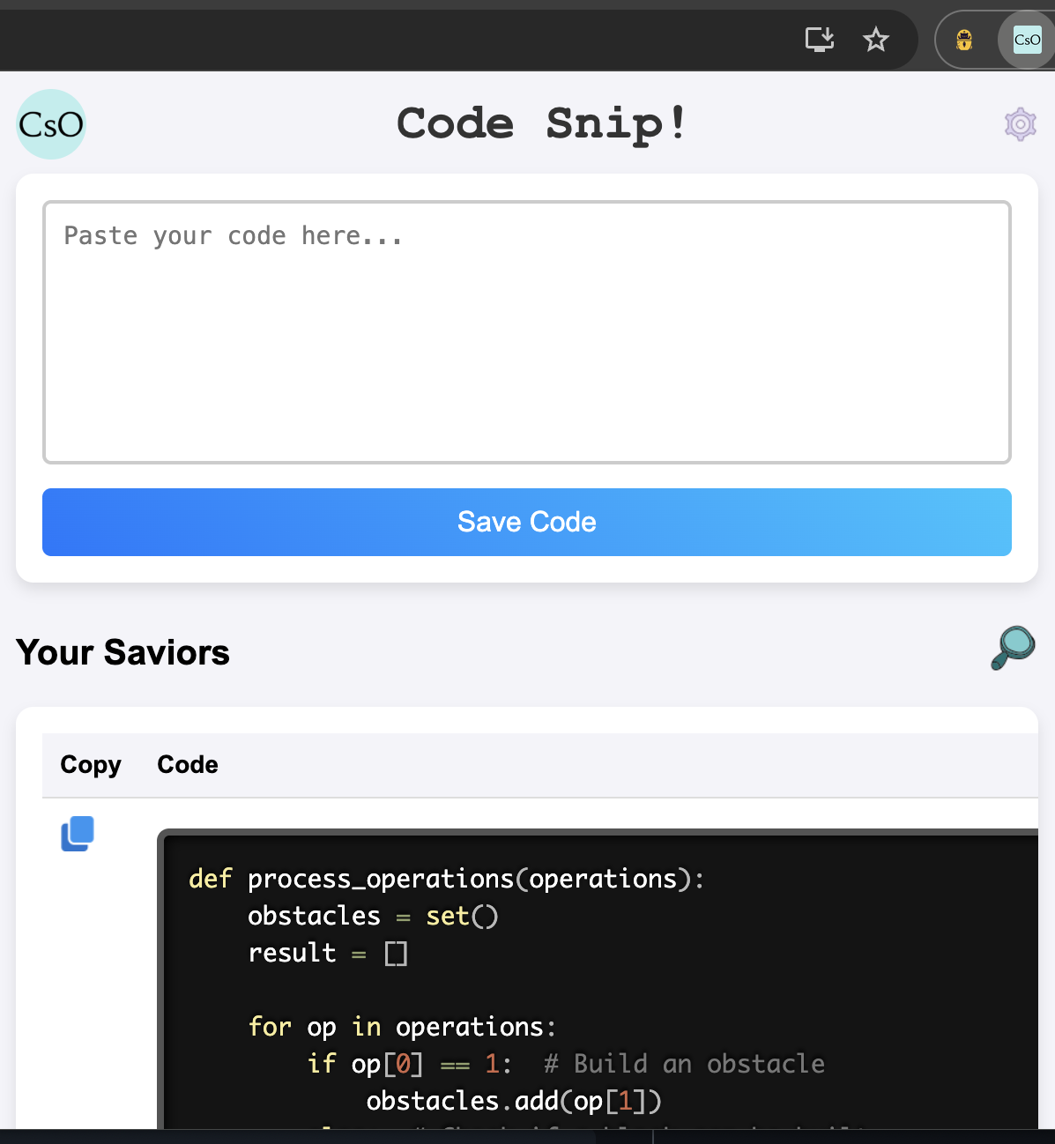Screen dimensions: 1055x1144
Task: Click the CsO extension avatar in the browser bar
Action: pyautogui.click(x=1026, y=40)
